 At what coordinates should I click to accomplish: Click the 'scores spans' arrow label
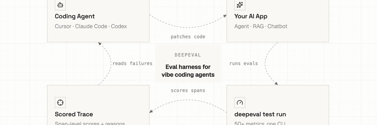pos(188,90)
